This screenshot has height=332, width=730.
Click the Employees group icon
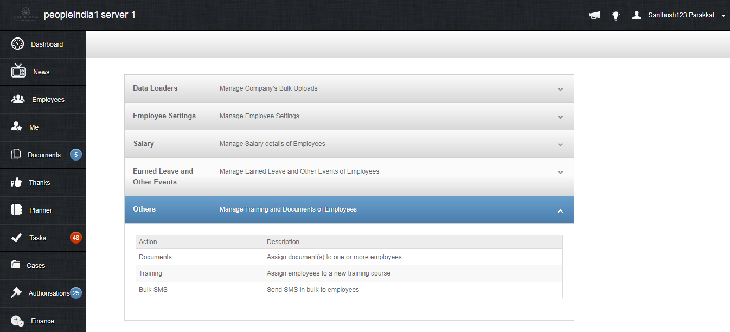pyautogui.click(x=18, y=99)
